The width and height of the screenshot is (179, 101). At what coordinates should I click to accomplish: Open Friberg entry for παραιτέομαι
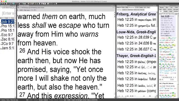[137, 20]
